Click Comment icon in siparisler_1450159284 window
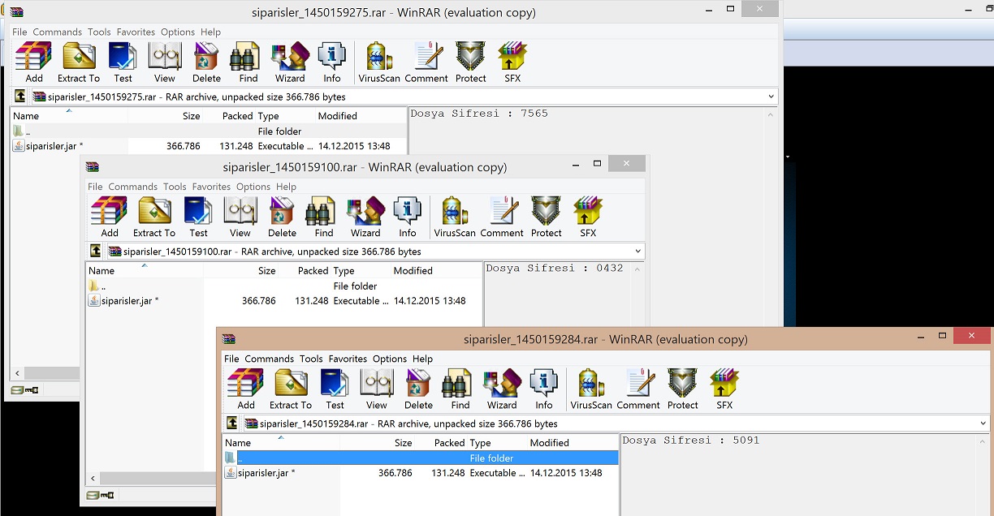The height and width of the screenshot is (516, 994). pyautogui.click(x=638, y=389)
